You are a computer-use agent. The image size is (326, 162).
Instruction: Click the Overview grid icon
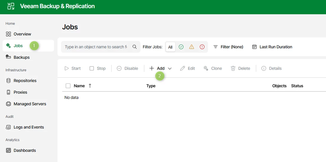pyautogui.click(x=8, y=34)
